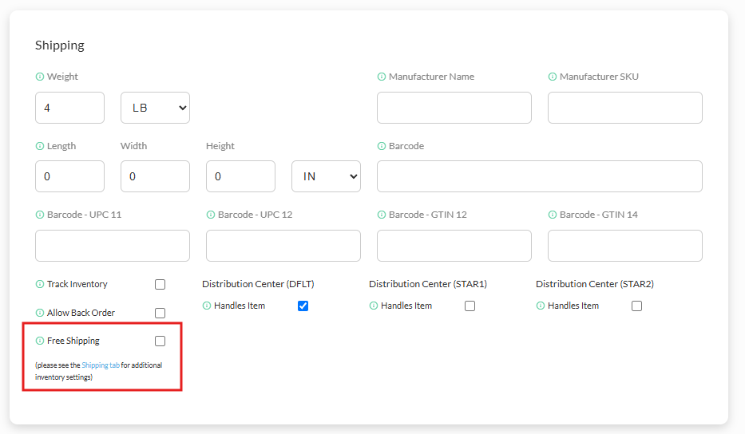Click the wide Barcode input field

(540, 176)
